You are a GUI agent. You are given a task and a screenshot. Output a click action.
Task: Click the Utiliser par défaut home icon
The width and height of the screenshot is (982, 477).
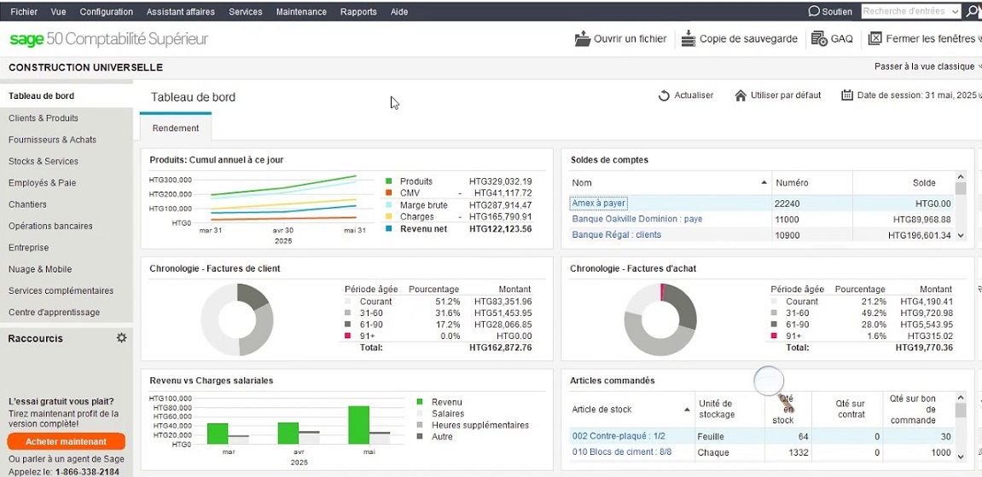pyautogui.click(x=741, y=95)
